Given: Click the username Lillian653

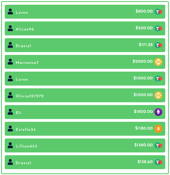Looking at the screenshot, I should click(26, 146).
